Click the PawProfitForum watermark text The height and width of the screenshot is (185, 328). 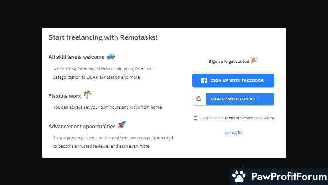289,176
